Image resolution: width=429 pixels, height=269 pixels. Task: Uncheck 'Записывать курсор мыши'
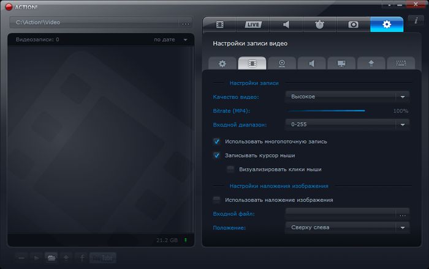click(216, 155)
